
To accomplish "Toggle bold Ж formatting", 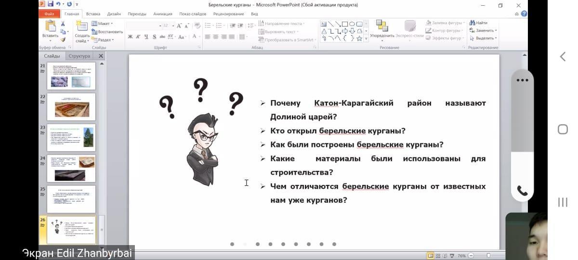I will (x=130, y=37).
